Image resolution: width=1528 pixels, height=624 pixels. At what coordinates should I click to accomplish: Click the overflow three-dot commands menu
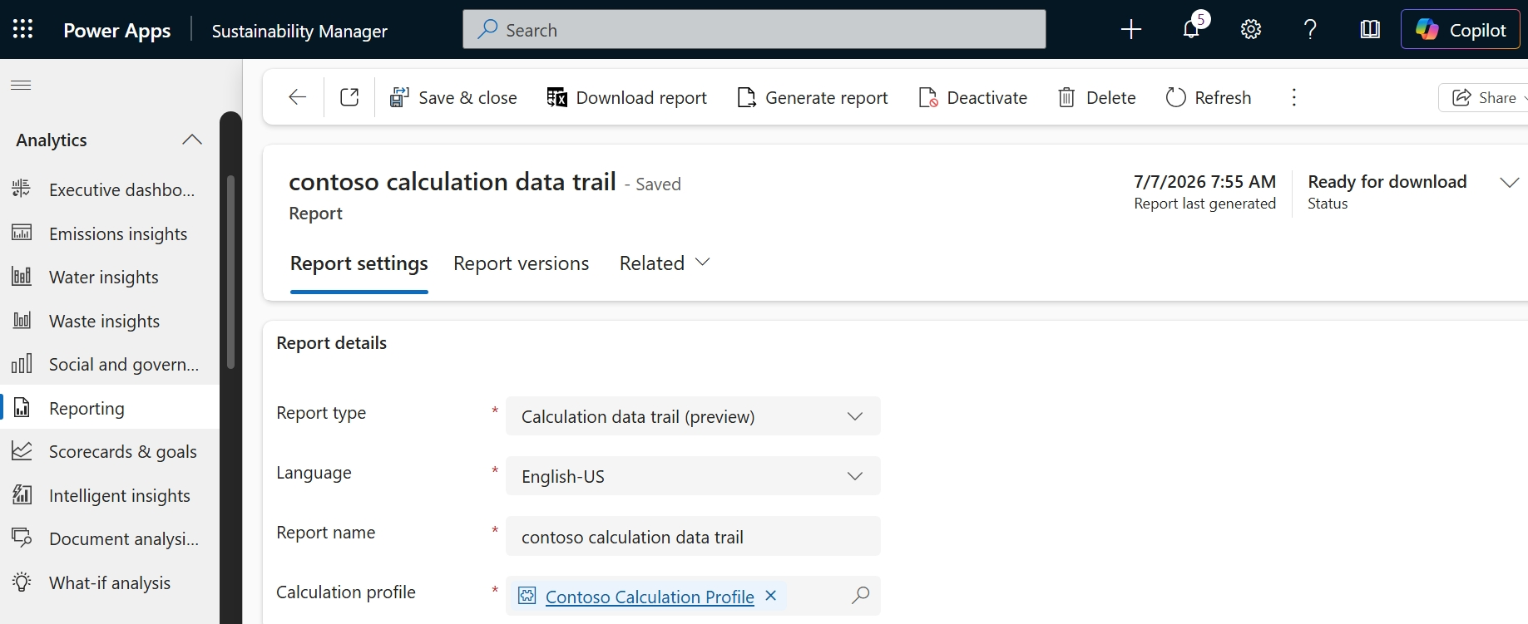pyautogui.click(x=1293, y=97)
